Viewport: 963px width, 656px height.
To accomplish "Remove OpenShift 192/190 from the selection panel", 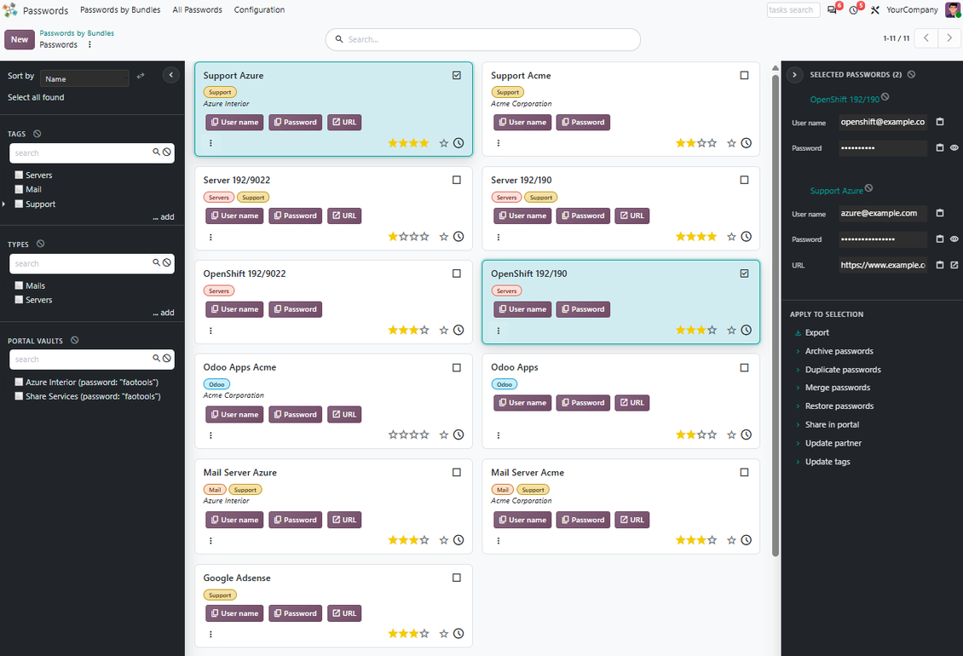I will [885, 97].
